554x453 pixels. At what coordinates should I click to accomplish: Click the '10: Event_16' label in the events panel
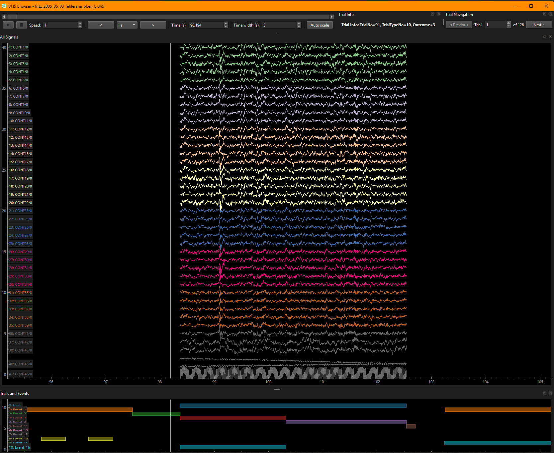click(x=19, y=447)
